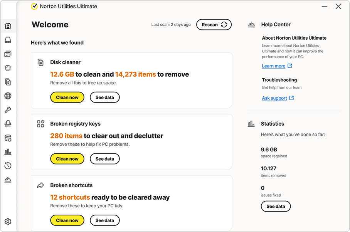350x232 pixels.
Task: Click the '14,273 items' text
Action: (136, 74)
